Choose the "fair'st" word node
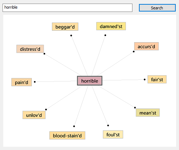 point(157,79)
